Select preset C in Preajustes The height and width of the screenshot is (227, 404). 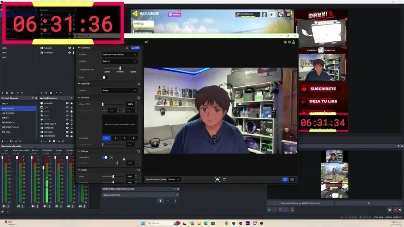pyautogui.click(x=124, y=138)
